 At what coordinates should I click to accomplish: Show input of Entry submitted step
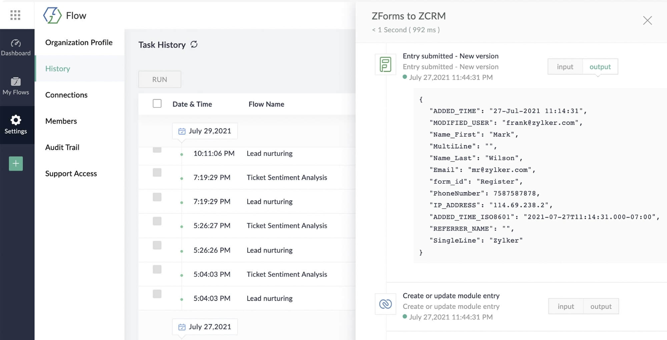tap(565, 67)
